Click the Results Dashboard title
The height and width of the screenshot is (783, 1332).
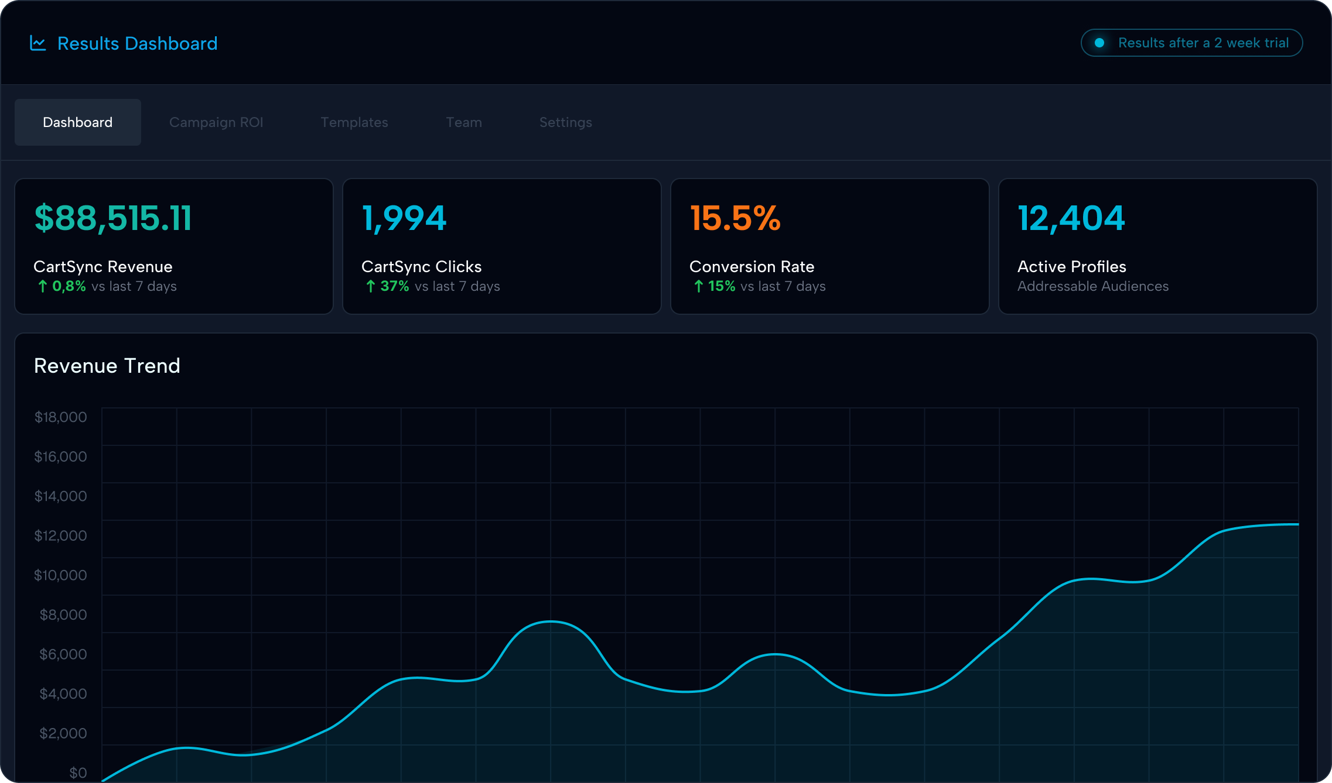tap(138, 43)
